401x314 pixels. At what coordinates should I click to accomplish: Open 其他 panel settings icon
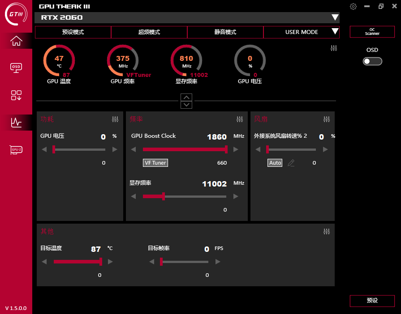(327, 232)
